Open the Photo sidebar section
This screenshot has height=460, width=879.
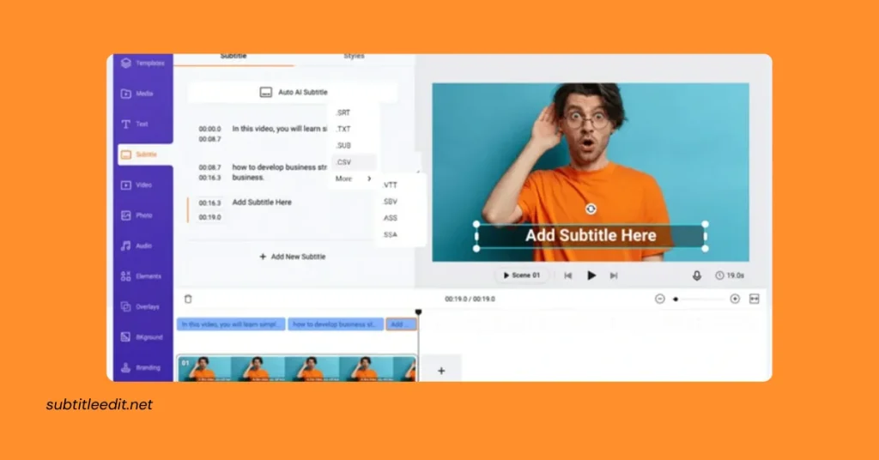coord(136,215)
